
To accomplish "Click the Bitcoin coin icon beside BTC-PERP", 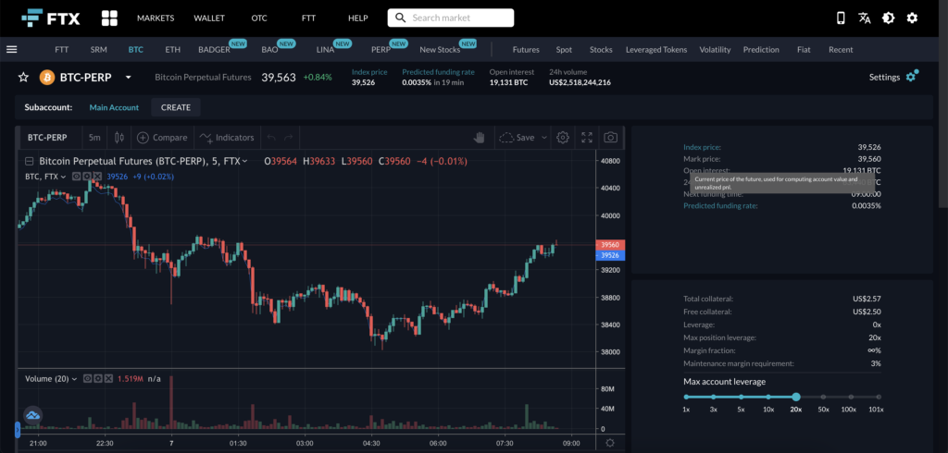I will (x=46, y=78).
